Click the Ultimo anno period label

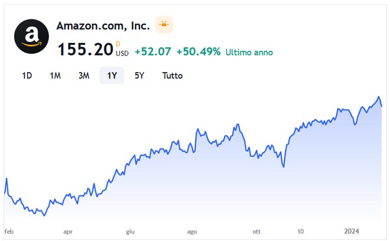click(x=249, y=52)
